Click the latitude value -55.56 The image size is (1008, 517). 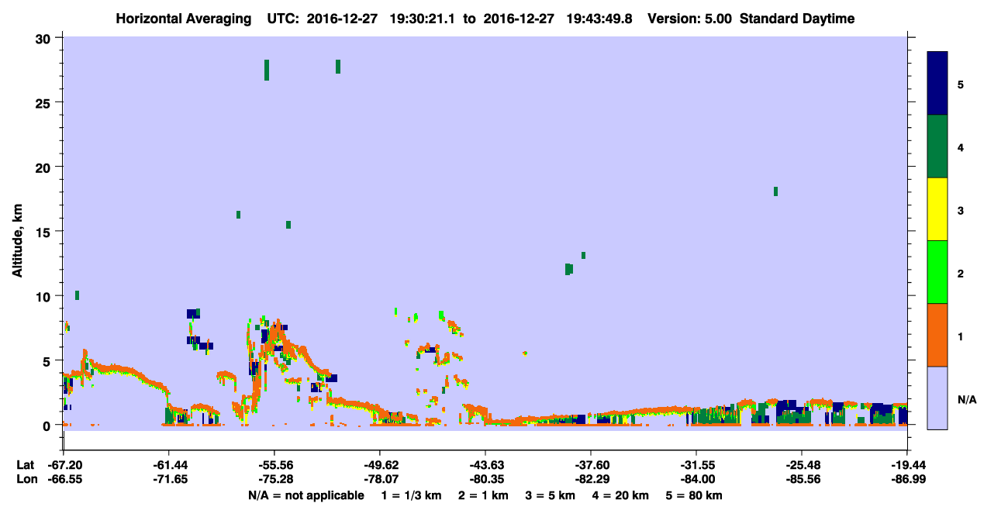pyautogui.click(x=274, y=465)
